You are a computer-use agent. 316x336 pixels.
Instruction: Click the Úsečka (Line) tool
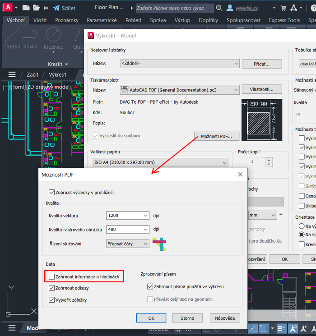(x=12, y=37)
